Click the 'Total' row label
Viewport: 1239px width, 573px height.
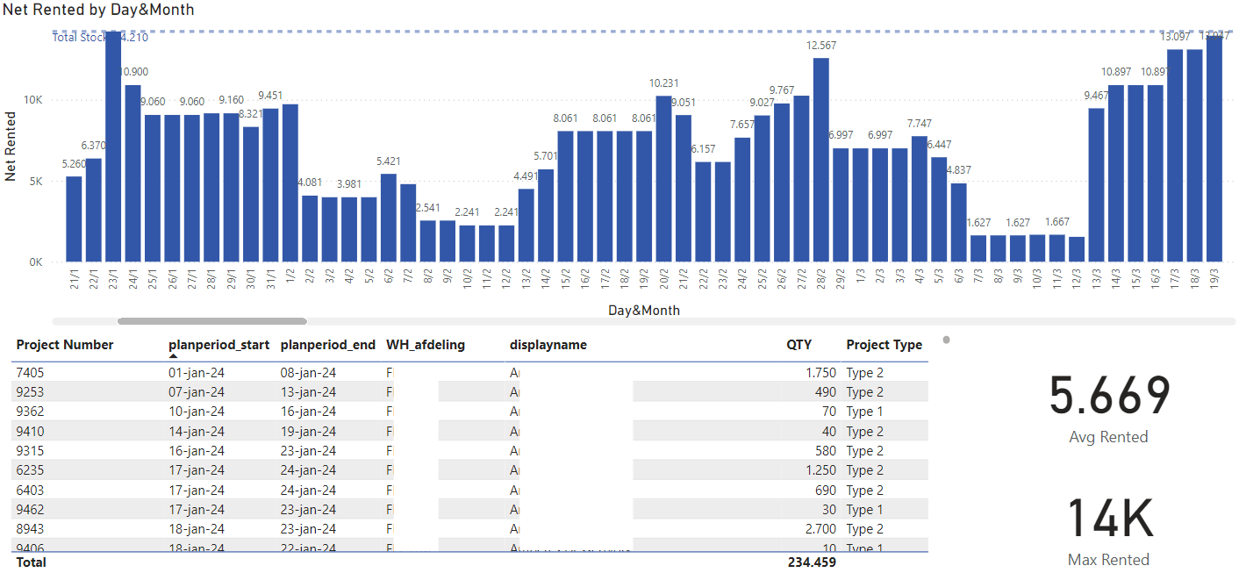click(x=31, y=562)
